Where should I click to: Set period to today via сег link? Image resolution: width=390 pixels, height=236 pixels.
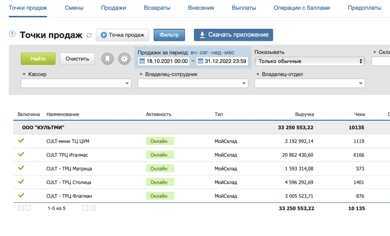point(204,53)
